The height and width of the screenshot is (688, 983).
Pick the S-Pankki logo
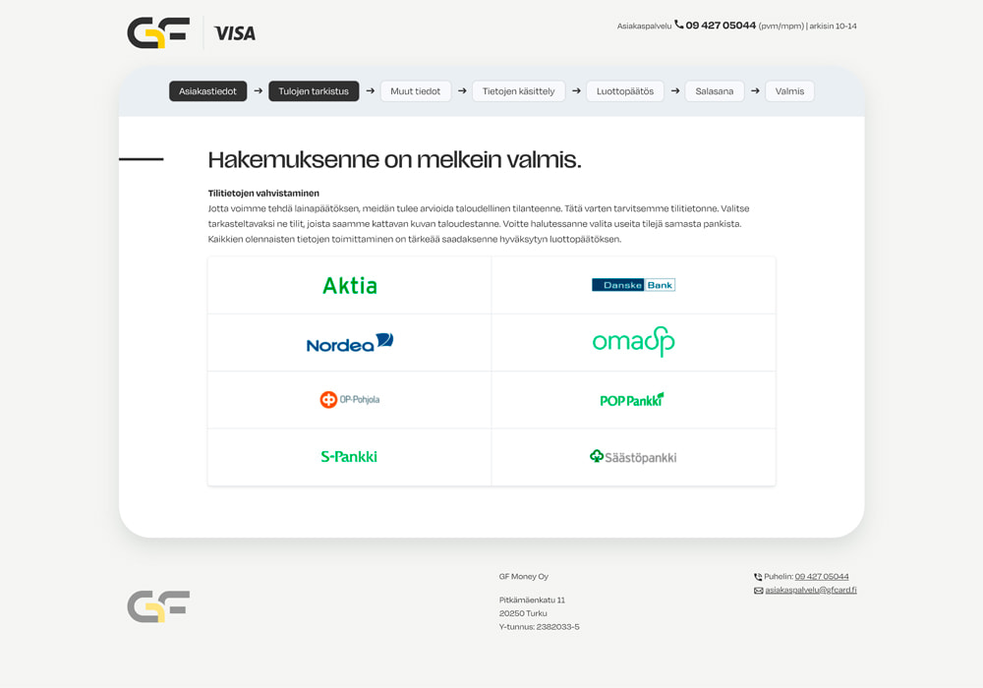[349, 457]
